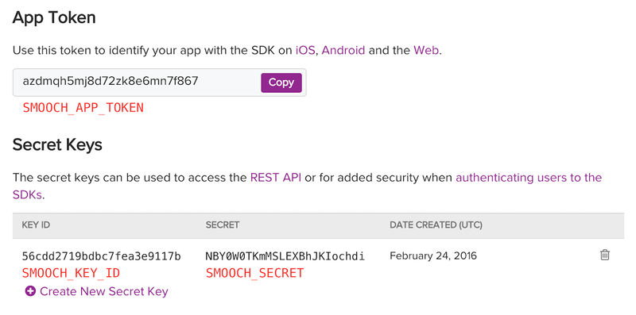
Task: Click the red SMOOCH_SECRET label
Action: pyautogui.click(x=254, y=273)
